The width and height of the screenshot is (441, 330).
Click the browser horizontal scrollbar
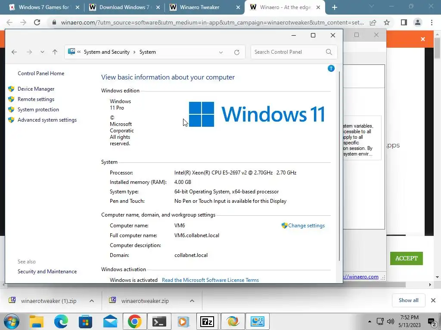point(206,285)
